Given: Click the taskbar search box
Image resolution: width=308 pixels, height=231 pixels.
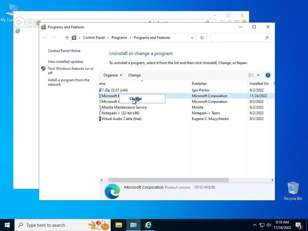Looking at the screenshot, I should 63,225.
